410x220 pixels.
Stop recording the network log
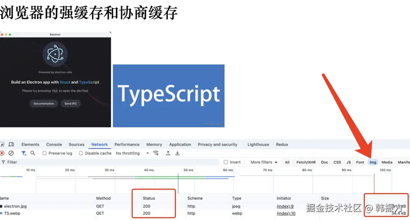2,153
